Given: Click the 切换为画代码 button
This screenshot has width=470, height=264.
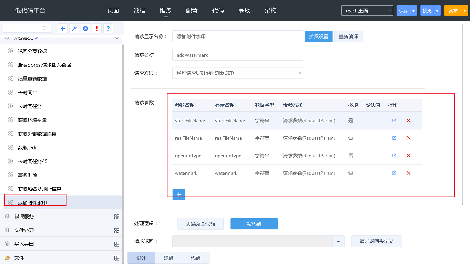Looking at the screenshot, I should pos(201,224).
